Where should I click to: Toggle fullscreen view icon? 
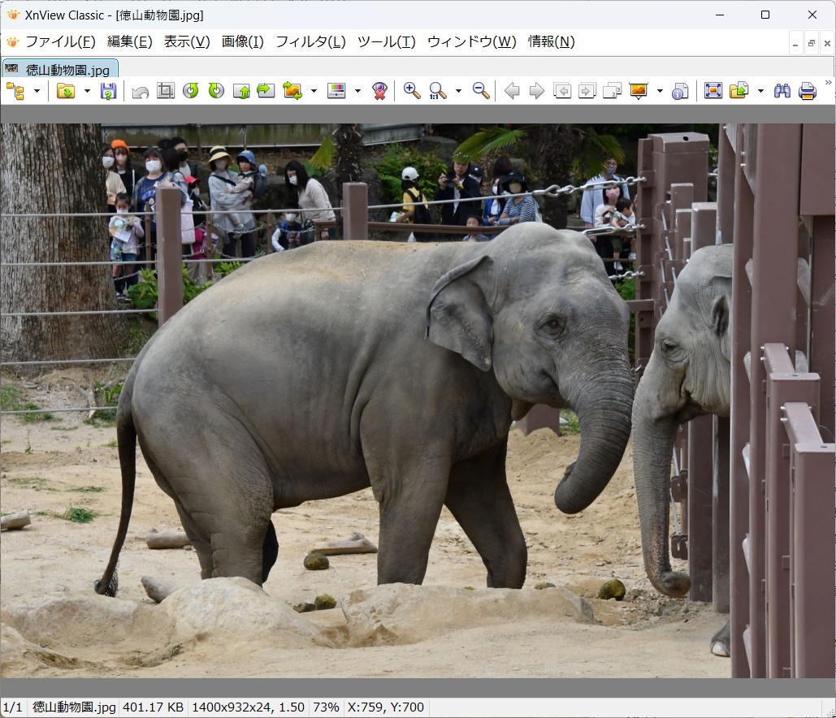pyautogui.click(x=713, y=91)
